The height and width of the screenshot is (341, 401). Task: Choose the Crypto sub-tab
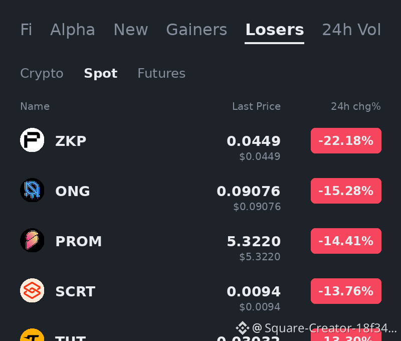pyautogui.click(x=42, y=73)
